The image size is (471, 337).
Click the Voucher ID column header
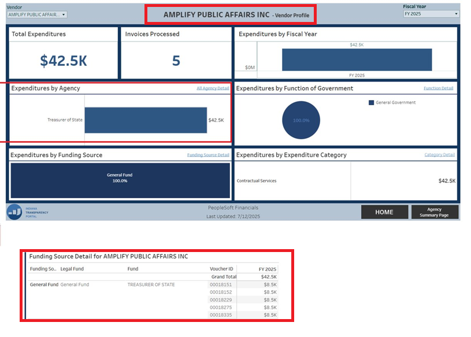(221, 269)
